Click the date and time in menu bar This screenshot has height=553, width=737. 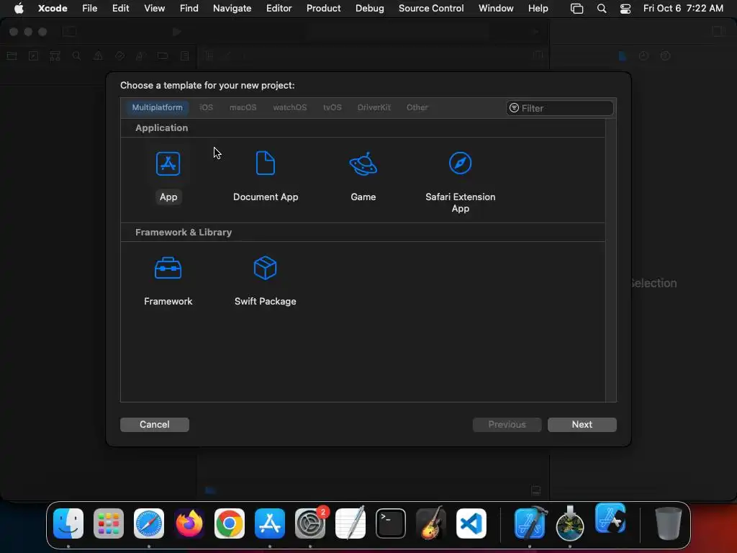pos(683,8)
